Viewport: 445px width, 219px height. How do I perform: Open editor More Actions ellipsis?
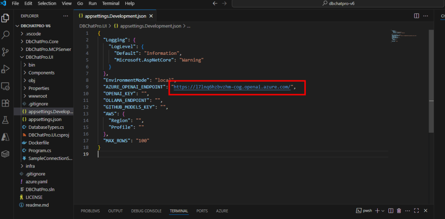[425, 16]
